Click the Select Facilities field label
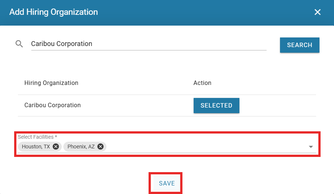This screenshot has width=334, height=194. [x=37, y=137]
